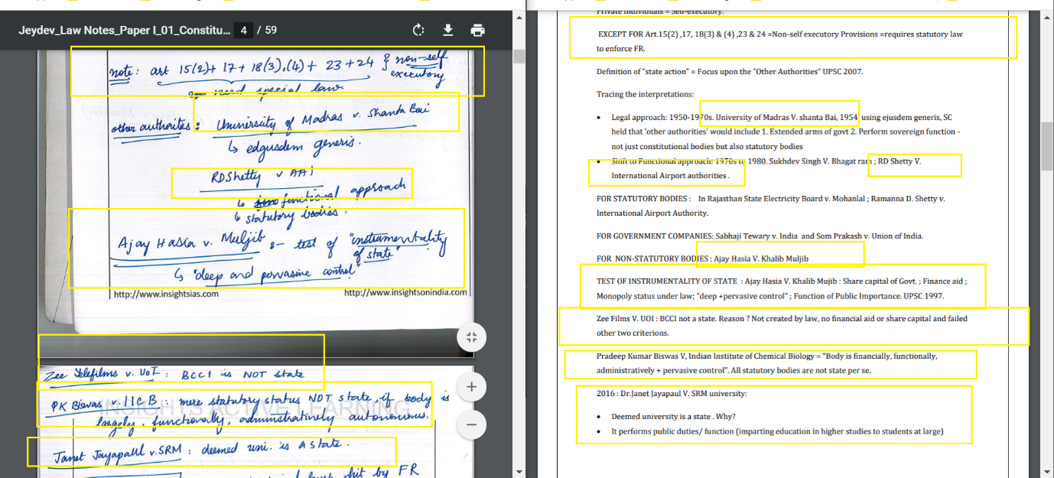Click the page number field showing 4
Screen dimensions: 1054x478
point(244,31)
